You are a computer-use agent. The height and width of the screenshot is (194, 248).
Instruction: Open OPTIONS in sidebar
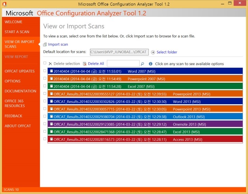coord(13,81)
